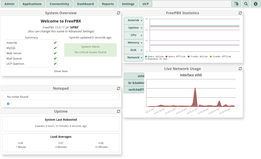Viewport: 261px width, 159px height.
Task: Refresh the Live Network Usage panel
Action: 240,69
